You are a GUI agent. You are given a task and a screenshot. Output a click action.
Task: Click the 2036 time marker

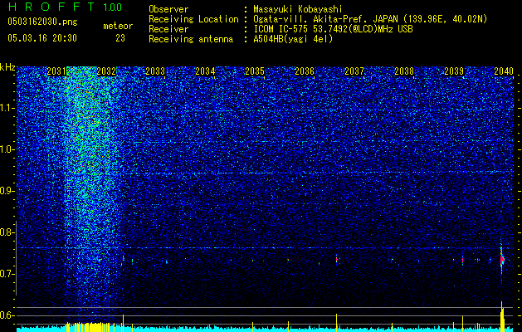pos(305,71)
